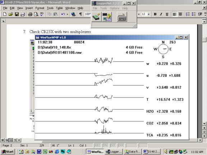Screen dimensions: 207x155
Task: Switch to the Logger... taskbar button
Action: [114, 152]
